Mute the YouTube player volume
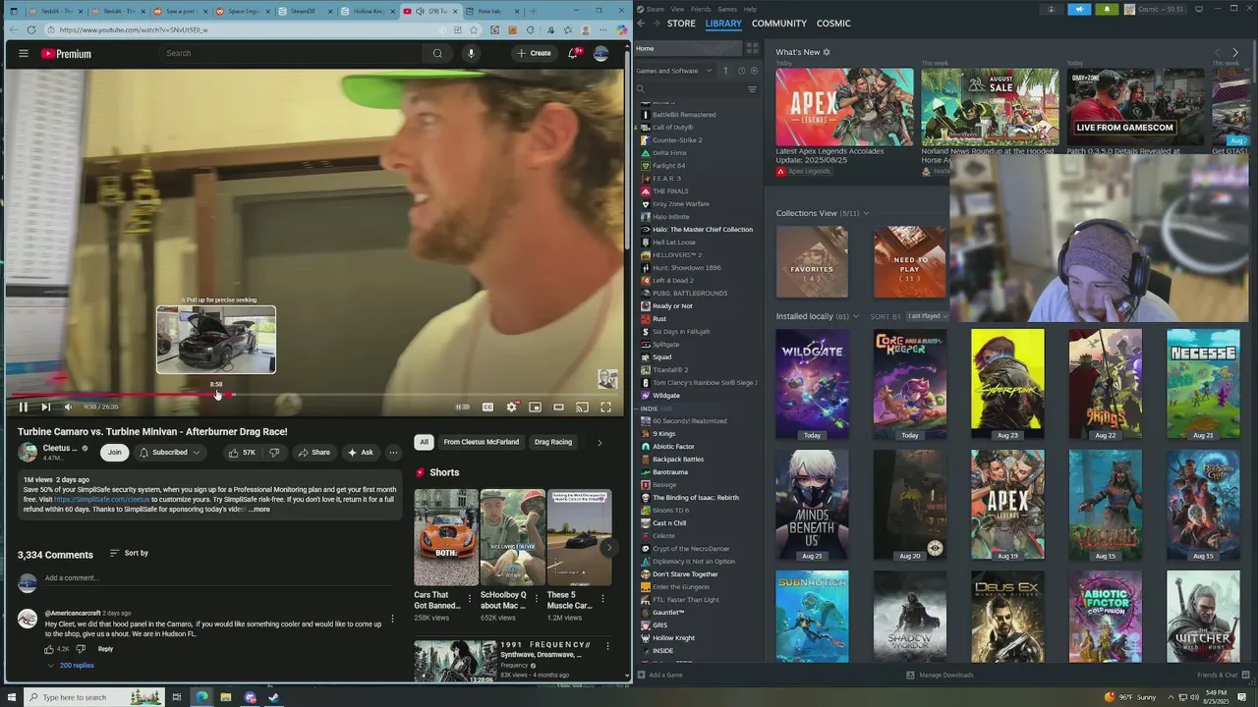The width and height of the screenshot is (1258, 707). pos(68,407)
